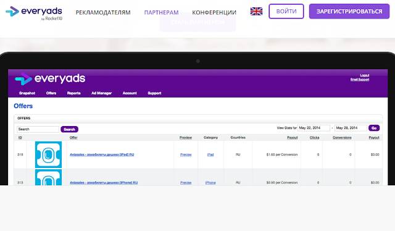Click the Go button next to dates
This screenshot has height=231, width=395.
coord(374,128)
